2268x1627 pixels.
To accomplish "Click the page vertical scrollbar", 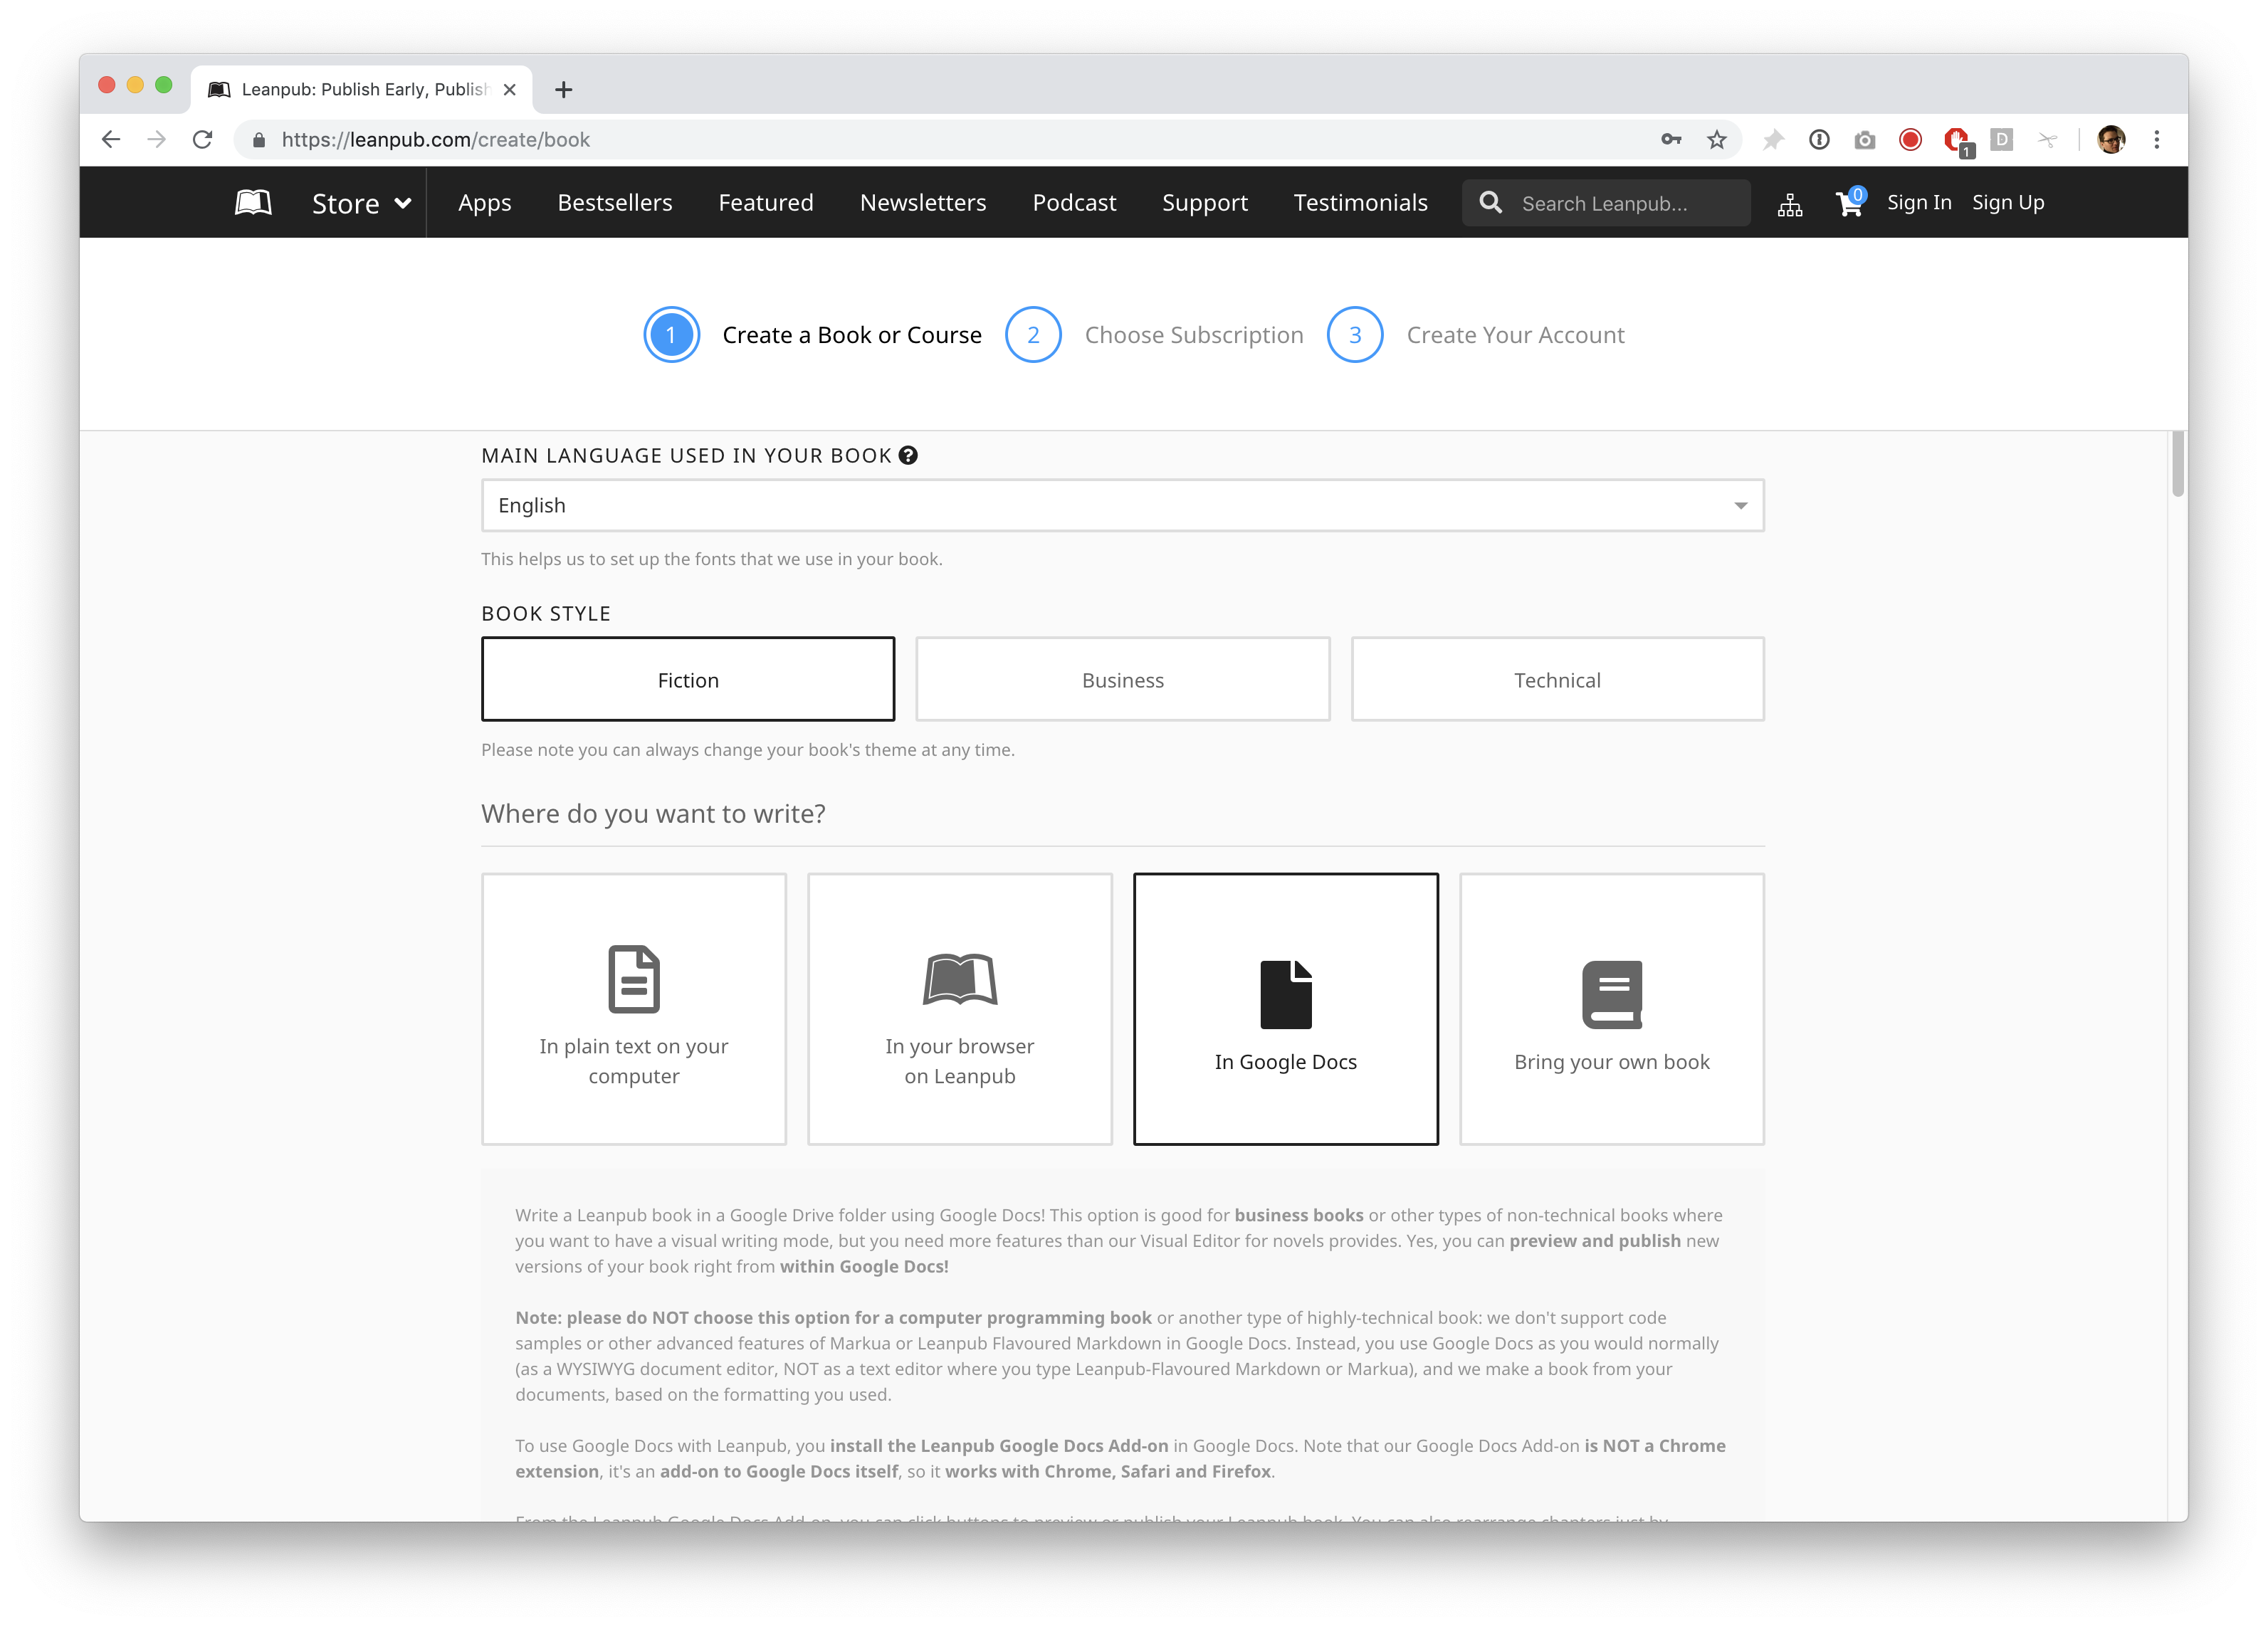I will pos(2177,465).
